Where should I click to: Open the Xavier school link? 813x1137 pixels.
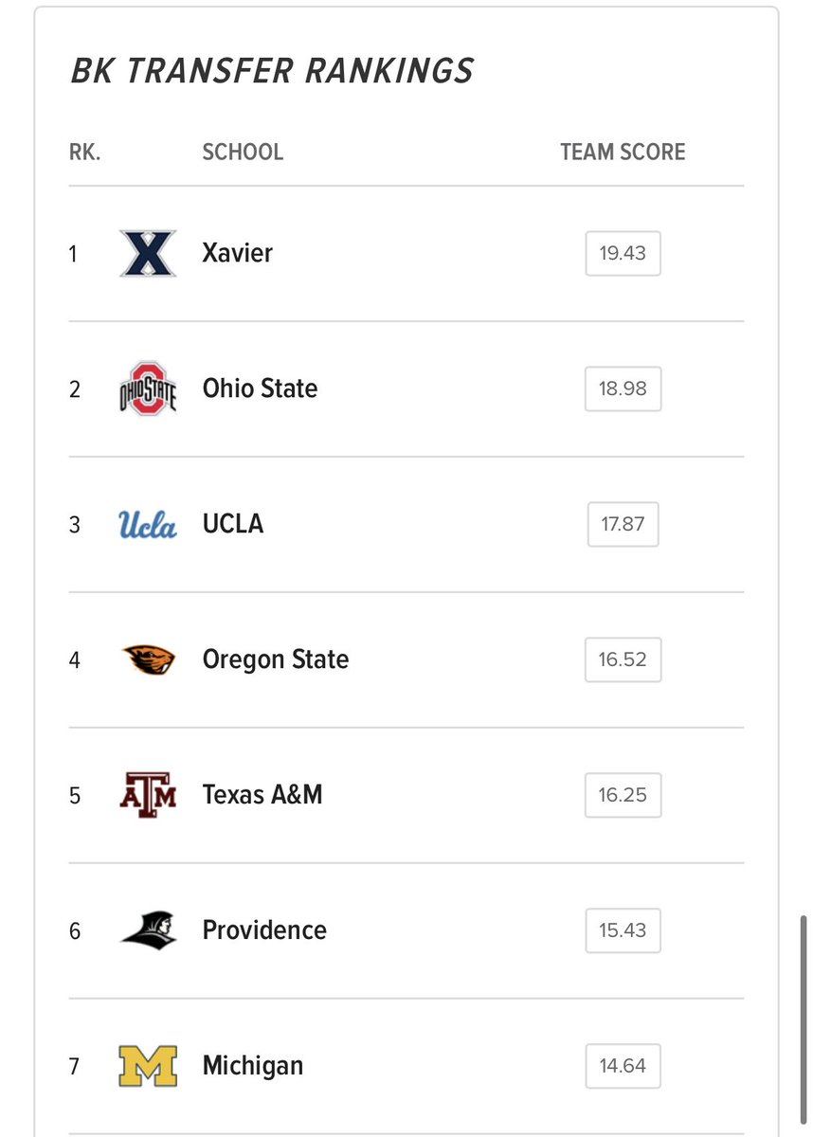point(238,253)
